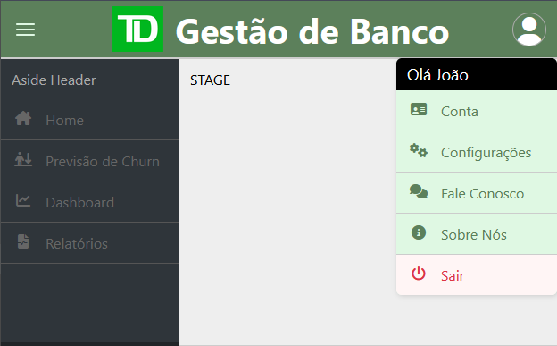This screenshot has height=346, width=557.
Task: Select Configurações menu entry
Action: click(477, 152)
